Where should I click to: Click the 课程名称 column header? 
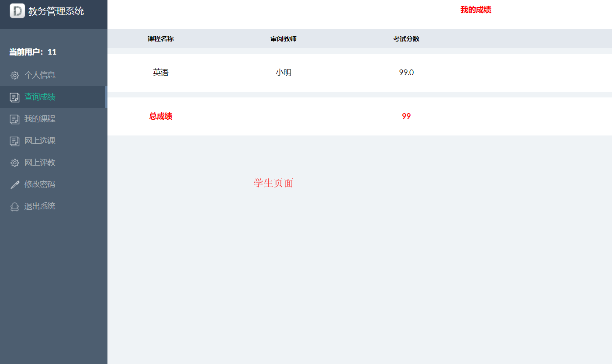pyautogui.click(x=161, y=39)
